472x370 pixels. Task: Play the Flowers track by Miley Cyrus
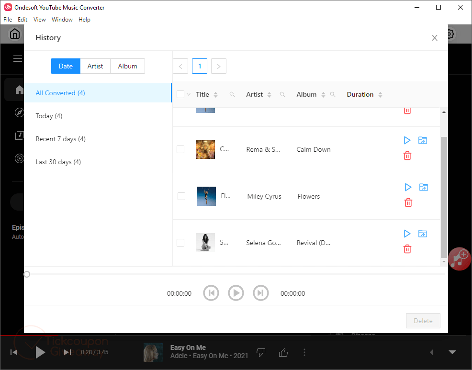click(x=408, y=187)
